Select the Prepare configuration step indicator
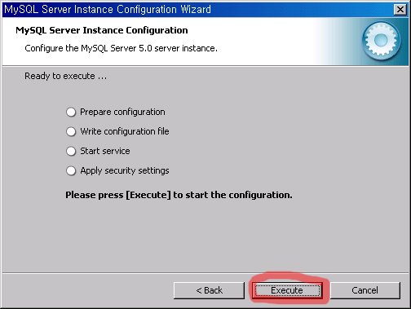 click(x=71, y=112)
